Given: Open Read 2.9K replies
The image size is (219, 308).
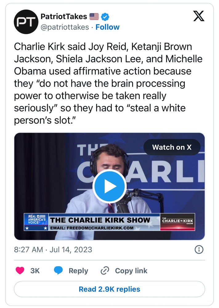Looking at the screenshot, I should coord(109,289).
